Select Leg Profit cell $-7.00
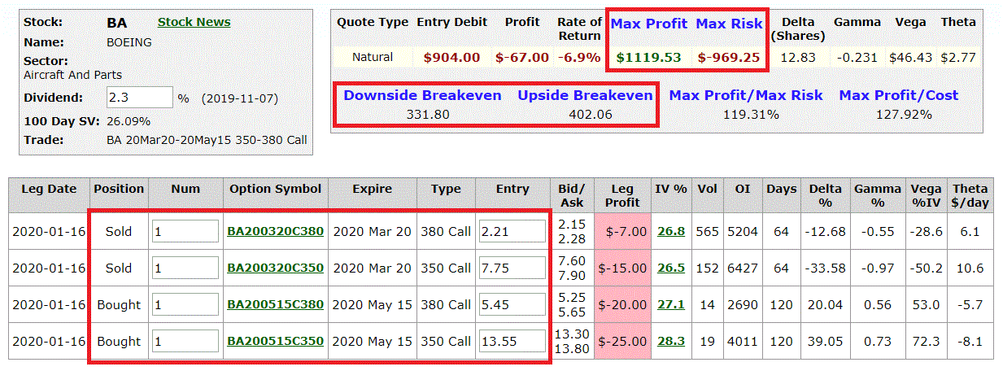The height and width of the screenshot is (371, 1003). click(622, 231)
